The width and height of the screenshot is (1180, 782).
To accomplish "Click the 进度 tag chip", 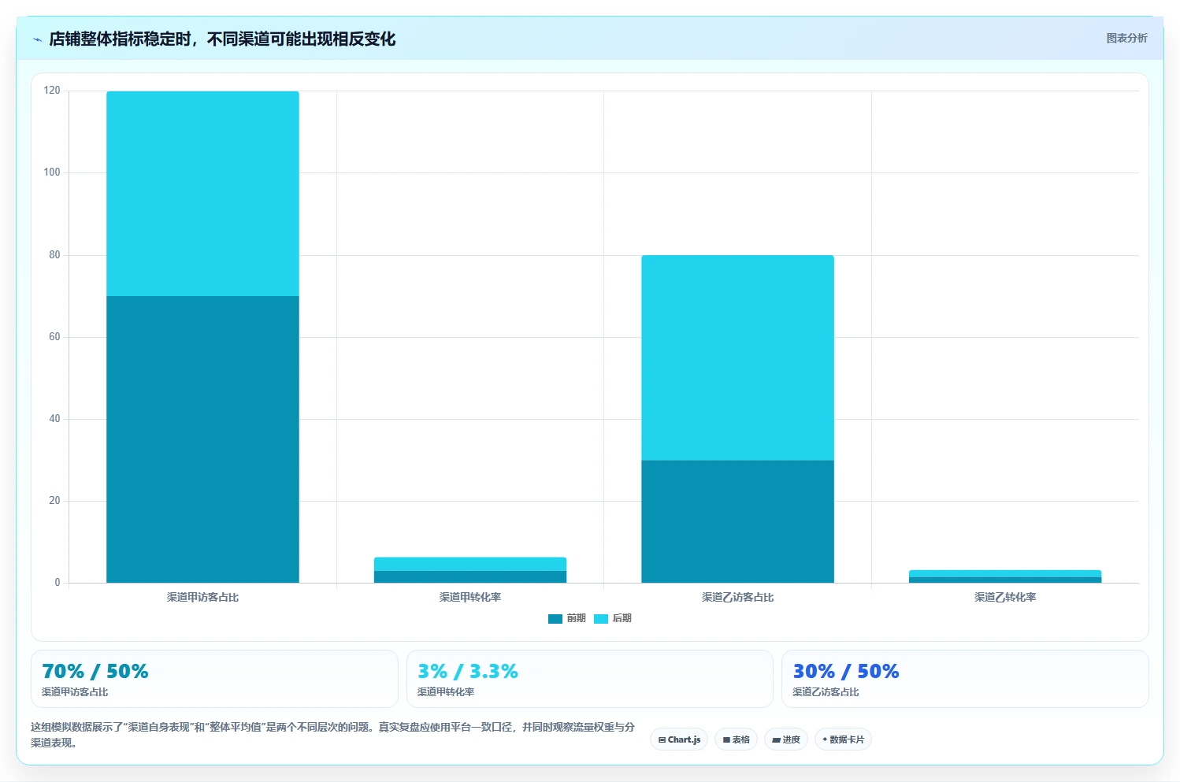I will point(785,739).
